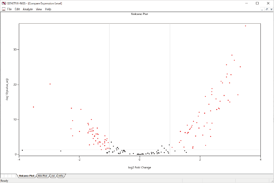Click the document icon beside File menu
The height and width of the screenshot is (183, 274).
[4, 9]
